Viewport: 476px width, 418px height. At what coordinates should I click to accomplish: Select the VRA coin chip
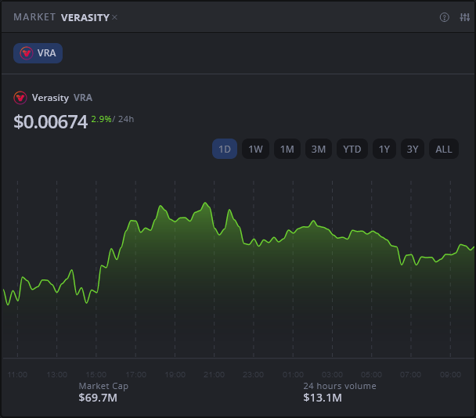pyautogui.click(x=38, y=53)
